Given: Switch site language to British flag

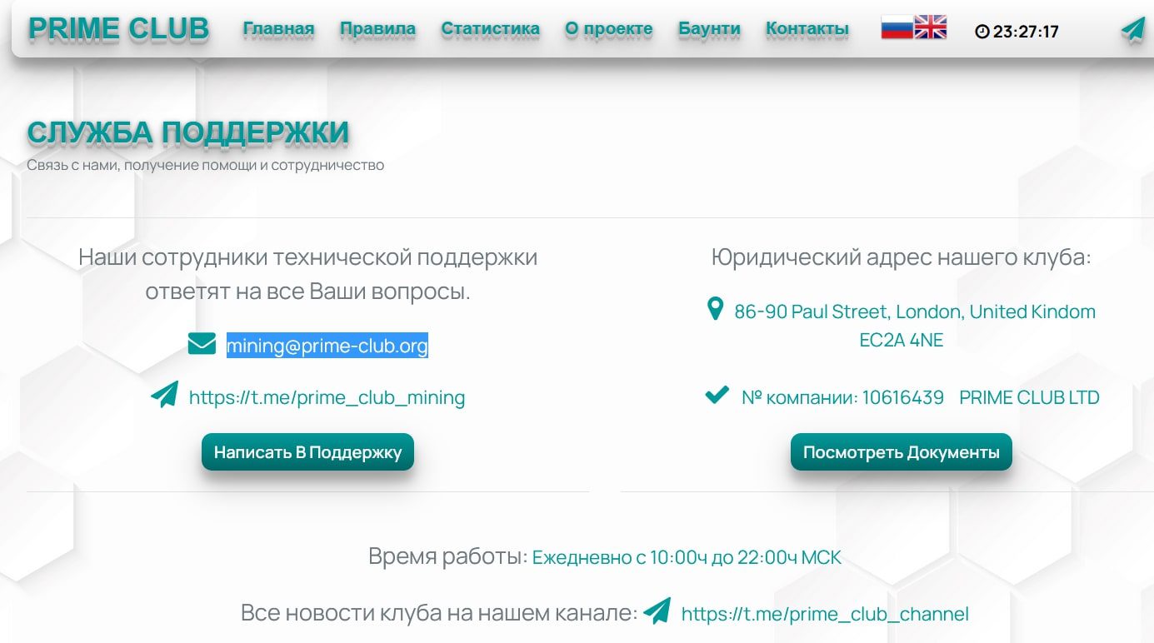Looking at the screenshot, I should [931, 28].
